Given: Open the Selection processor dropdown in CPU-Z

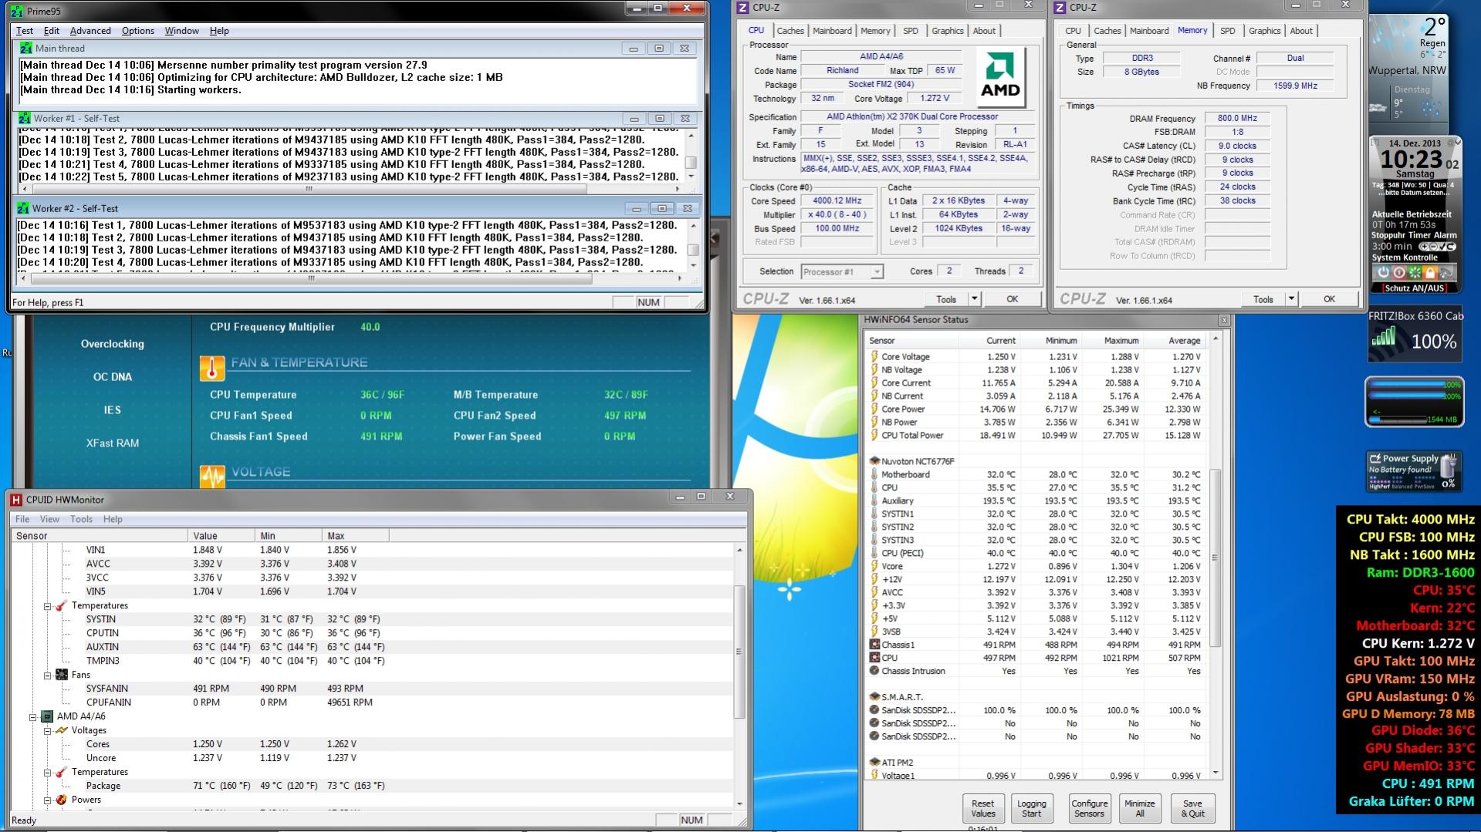Looking at the screenshot, I should [x=876, y=271].
